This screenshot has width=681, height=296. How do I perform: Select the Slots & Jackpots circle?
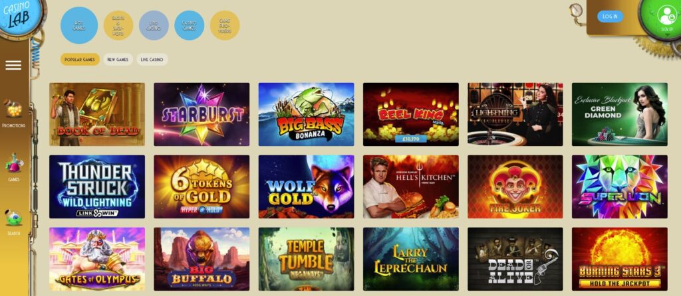(x=118, y=26)
